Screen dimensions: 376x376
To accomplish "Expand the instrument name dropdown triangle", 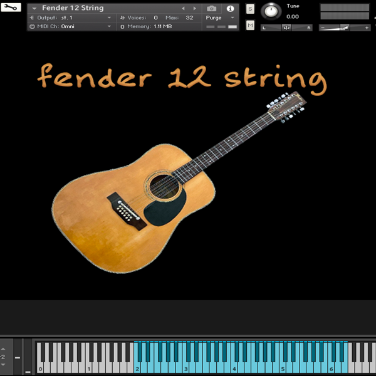I will tap(34, 8).
